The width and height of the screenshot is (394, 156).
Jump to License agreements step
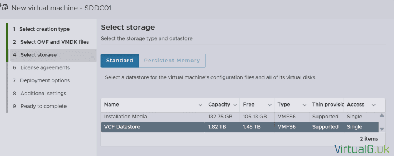point(45,67)
